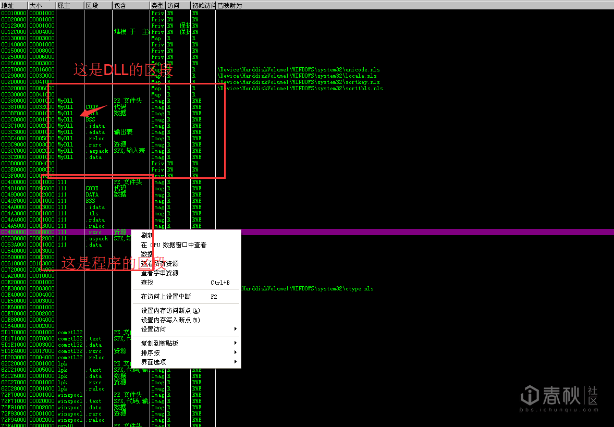
Task: Select address 0053A000 row
Action: [307, 245]
